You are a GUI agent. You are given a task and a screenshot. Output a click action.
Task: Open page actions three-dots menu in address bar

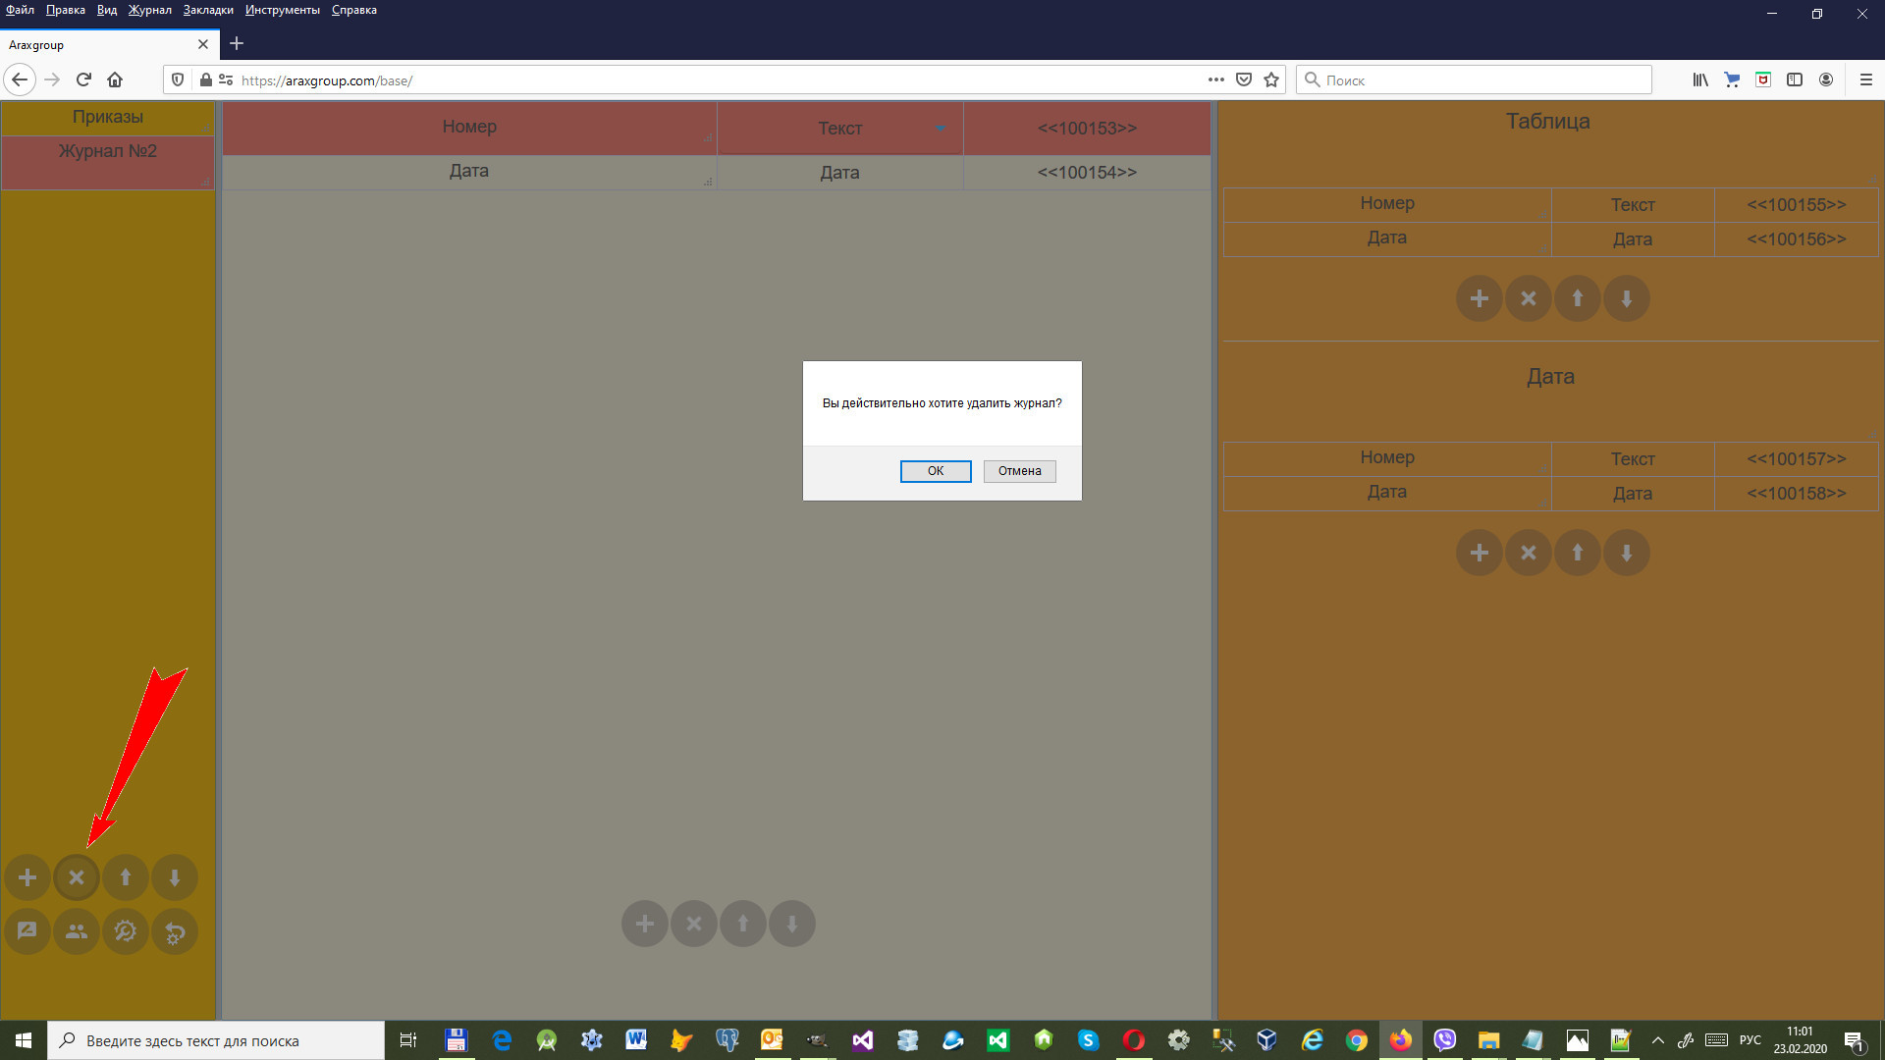pos(1215,80)
